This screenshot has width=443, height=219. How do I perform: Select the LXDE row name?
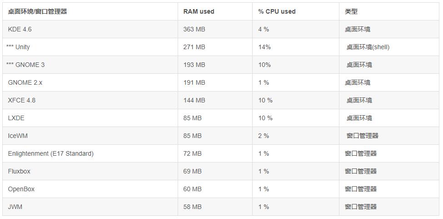(16, 118)
